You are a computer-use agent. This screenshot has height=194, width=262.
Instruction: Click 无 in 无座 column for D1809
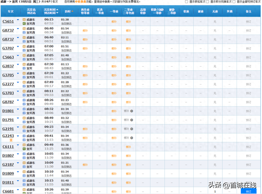coord(215,174)
